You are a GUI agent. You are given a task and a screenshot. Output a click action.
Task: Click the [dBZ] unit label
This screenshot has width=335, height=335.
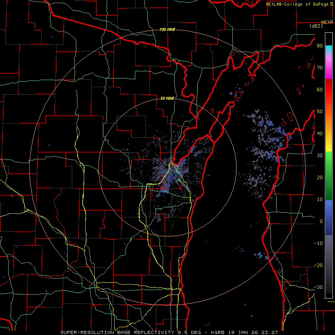tap(316, 26)
